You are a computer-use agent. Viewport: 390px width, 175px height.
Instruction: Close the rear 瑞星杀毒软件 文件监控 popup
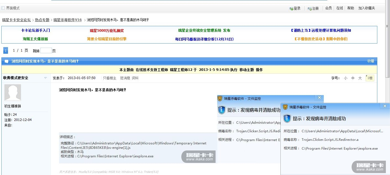[319, 98]
